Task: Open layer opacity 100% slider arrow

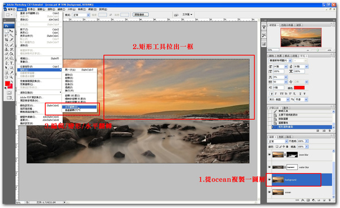Action: coord(307,141)
